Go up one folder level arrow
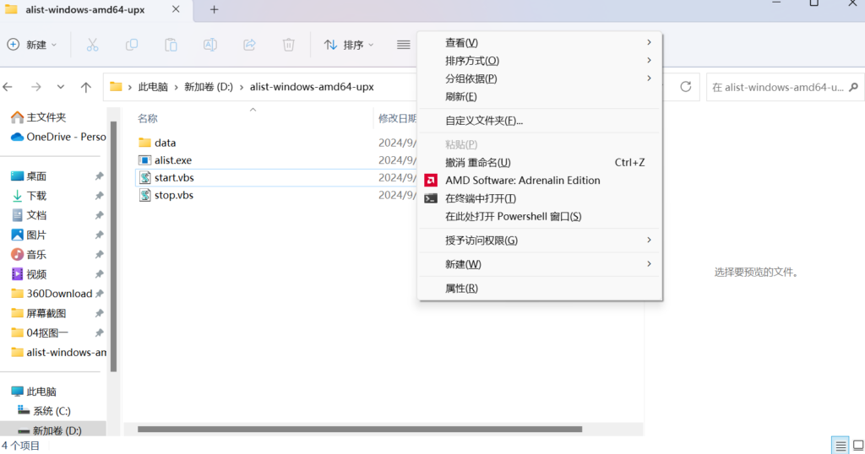Viewport: 865px width, 454px height. click(x=86, y=87)
